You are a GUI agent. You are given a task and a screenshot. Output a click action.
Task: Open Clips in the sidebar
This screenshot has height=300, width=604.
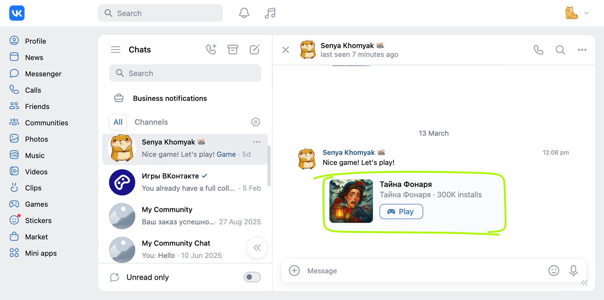click(25, 188)
